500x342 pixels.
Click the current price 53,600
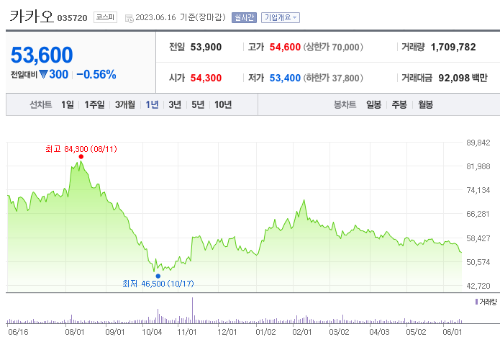pos(42,55)
